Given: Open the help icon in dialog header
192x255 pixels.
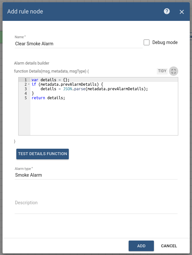Looking at the screenshot, I should coord(167,12).
